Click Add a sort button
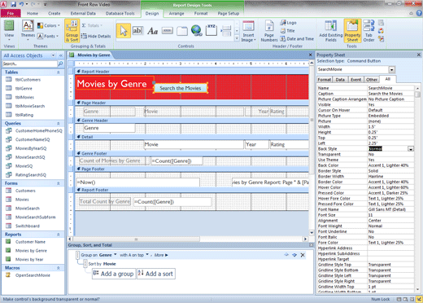Image resolution: width=423 pixels, height=303 pixels. [156, 274]
